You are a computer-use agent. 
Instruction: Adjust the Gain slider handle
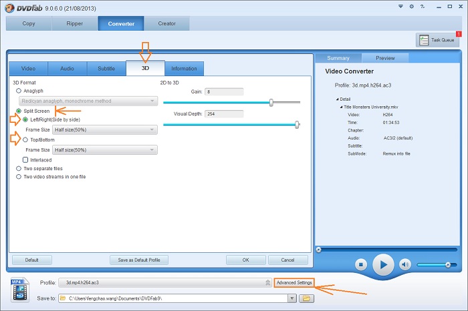(271, 103)
